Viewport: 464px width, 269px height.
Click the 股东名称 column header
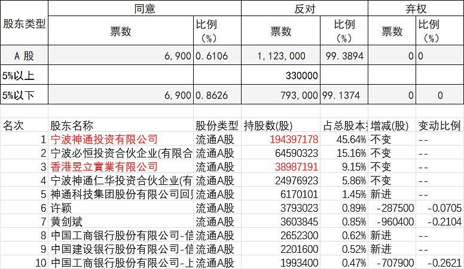[121, 125]
